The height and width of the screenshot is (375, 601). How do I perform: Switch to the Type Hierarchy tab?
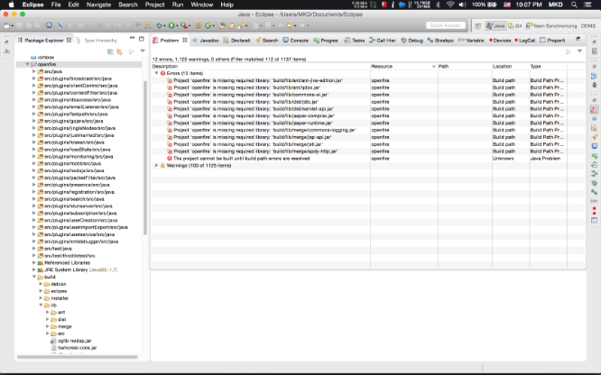coord(97,41)
